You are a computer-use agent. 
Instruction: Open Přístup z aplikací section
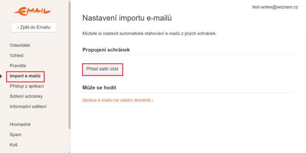click(27, 86)
